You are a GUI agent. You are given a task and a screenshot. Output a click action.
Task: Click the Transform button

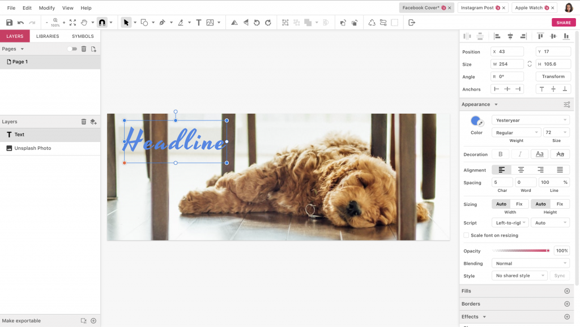click(x=553, y=76)
